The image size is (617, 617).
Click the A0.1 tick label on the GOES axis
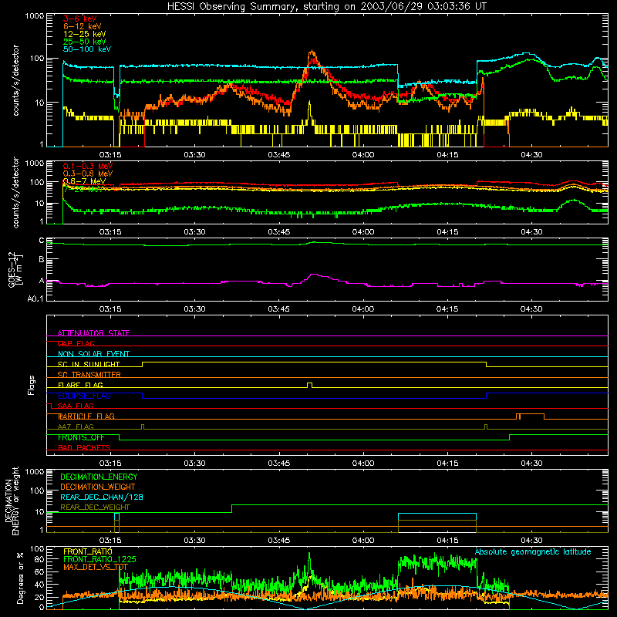click(x=35, y=298)
